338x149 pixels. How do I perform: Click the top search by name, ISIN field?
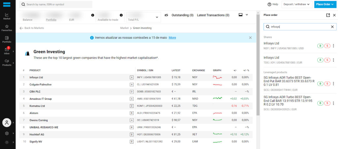(x=56, y=4)
